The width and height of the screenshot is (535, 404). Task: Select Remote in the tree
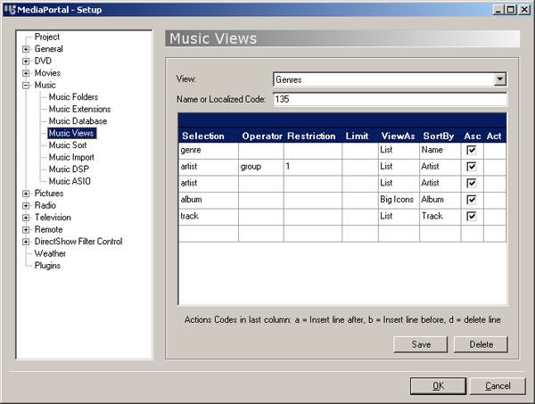(x=48, y=229)
